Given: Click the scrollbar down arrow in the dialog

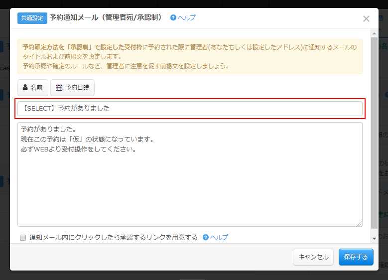Looking at the screenshot, I should click(374, 239).
